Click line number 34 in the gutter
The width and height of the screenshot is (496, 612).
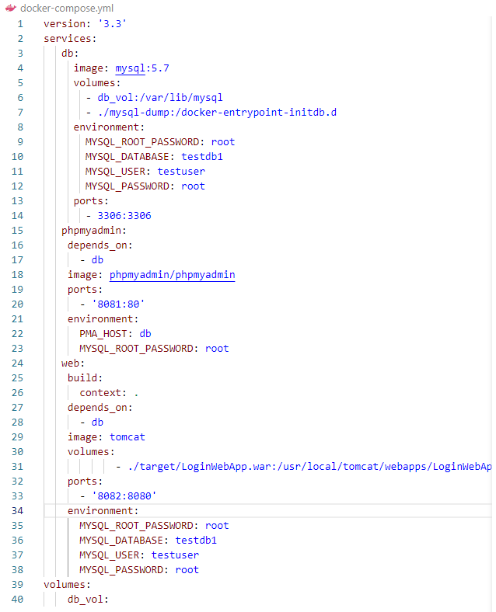pyautogui.click(x=17, y=510)
